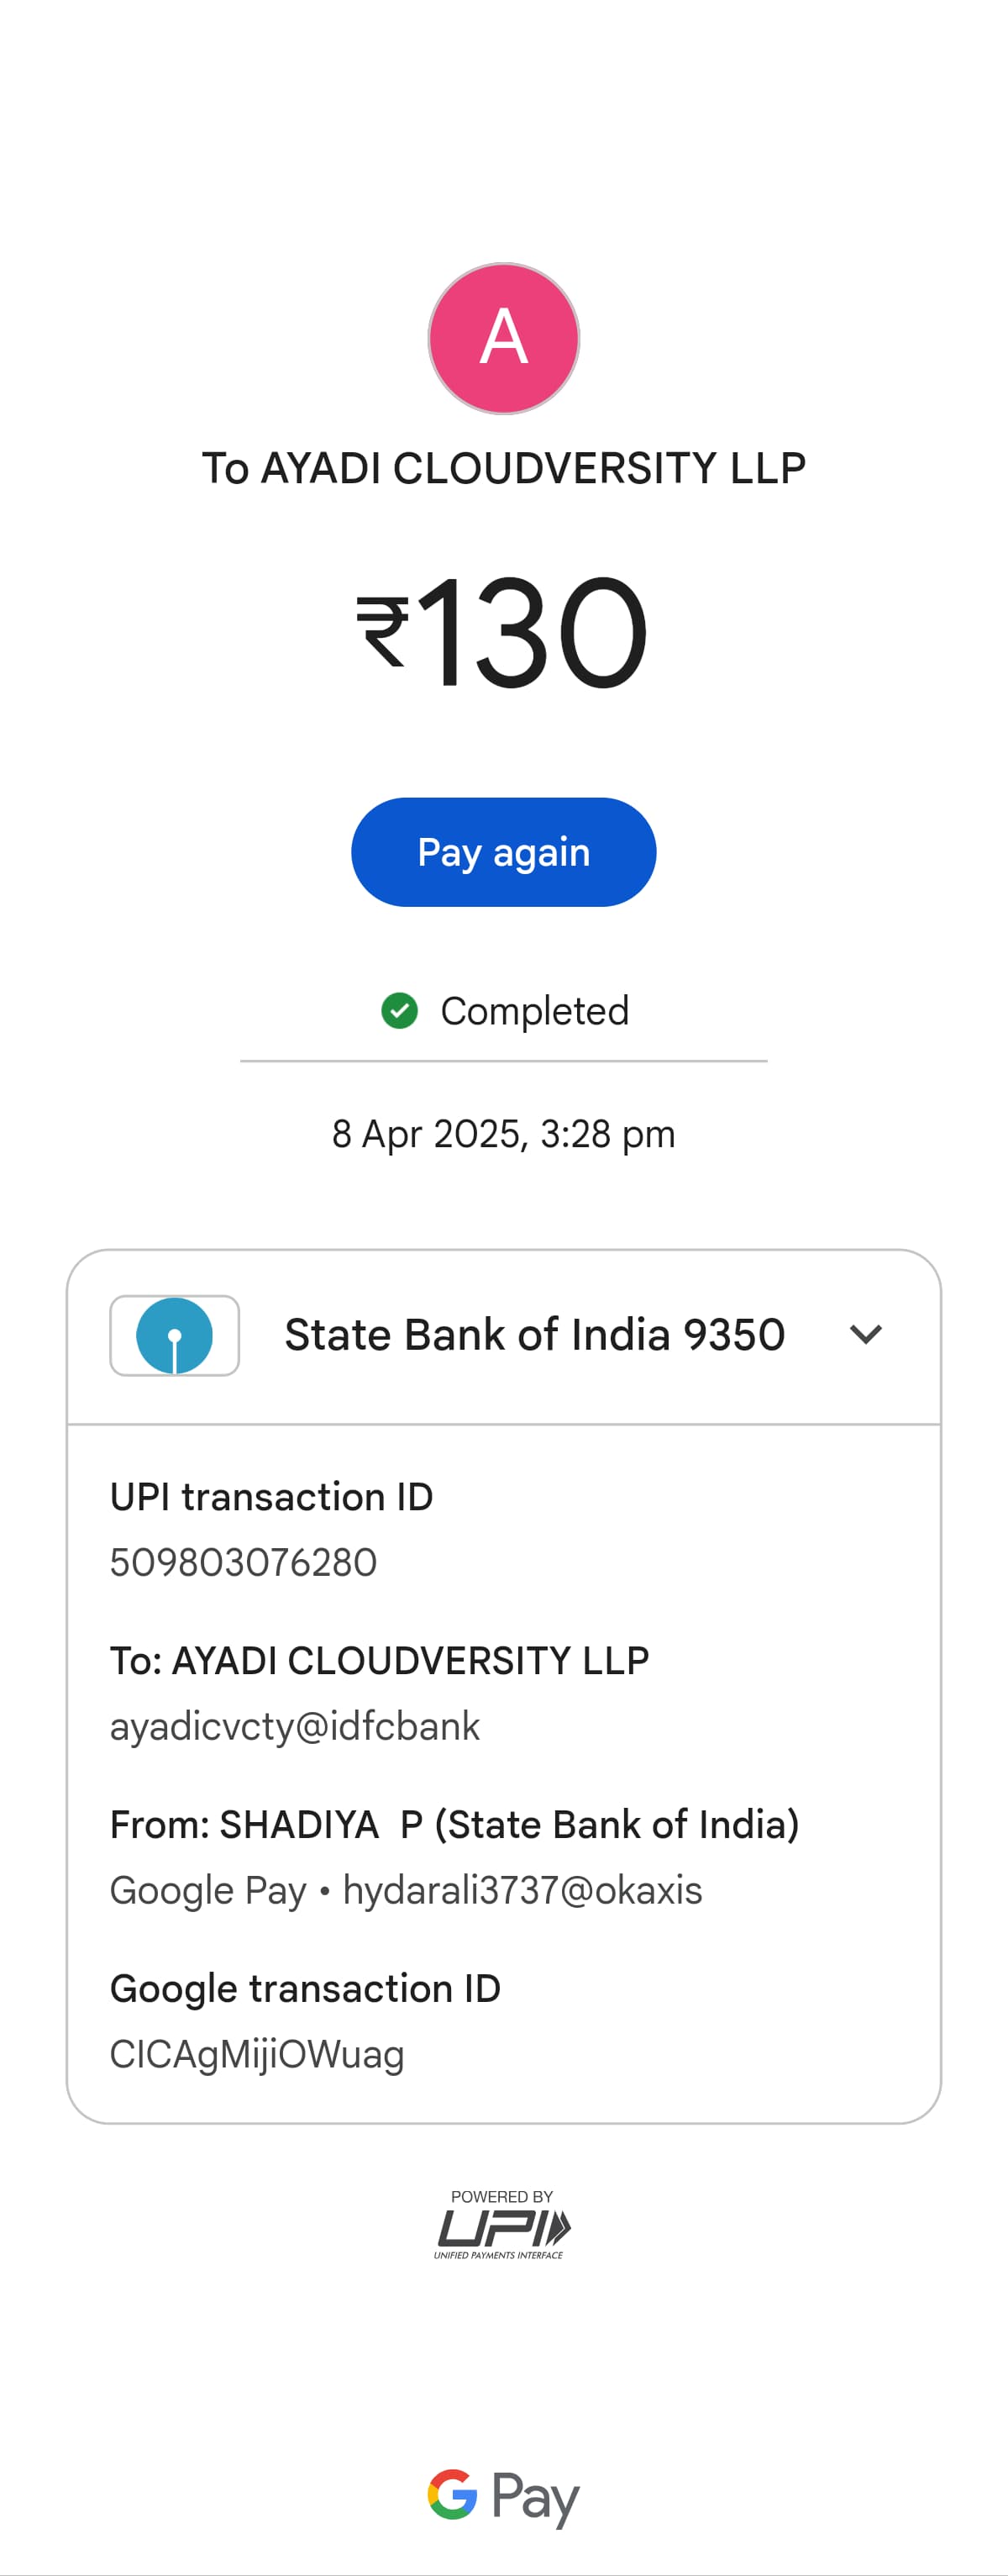Tap the ₹130 payment amount
Viewport: 1008px width, 2576px height.
click(x=503, y=631)
